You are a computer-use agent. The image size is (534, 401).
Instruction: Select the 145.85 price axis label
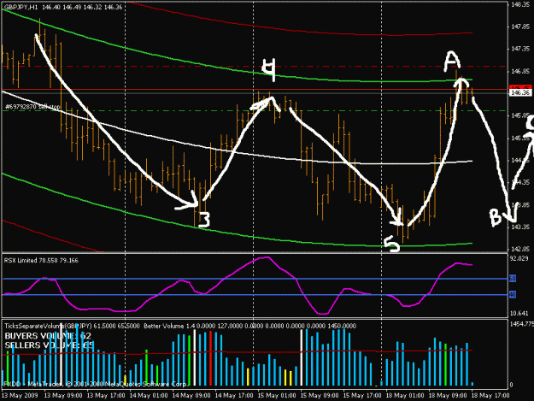[520, 115]
